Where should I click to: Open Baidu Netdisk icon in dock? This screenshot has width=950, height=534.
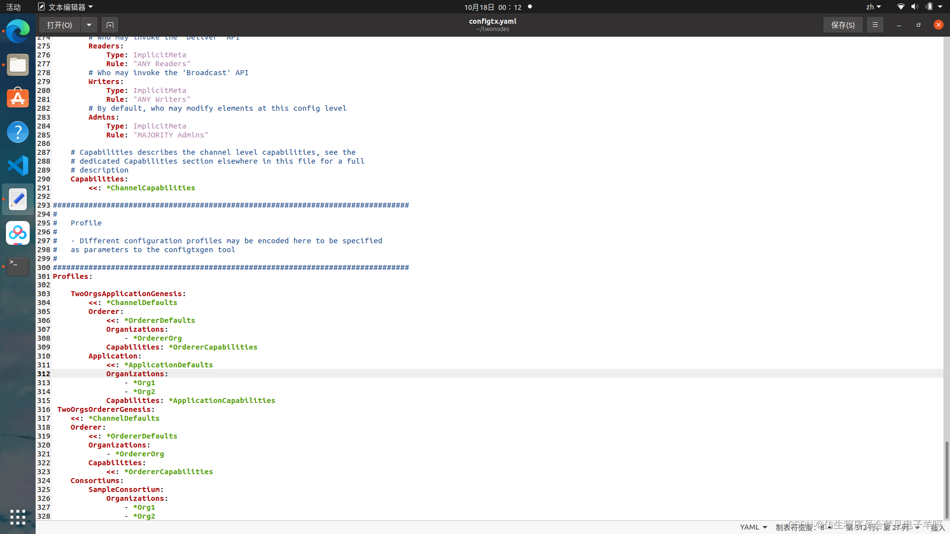[18, 233]
